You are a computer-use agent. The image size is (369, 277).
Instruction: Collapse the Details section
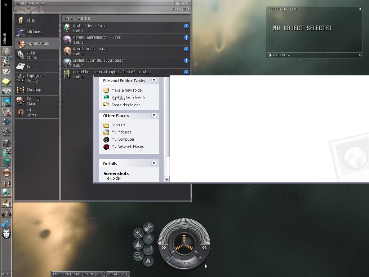(x=154, y=163)
